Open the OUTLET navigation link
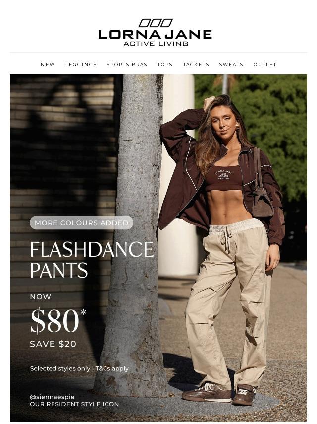Viewport: 317px width, 424px height. point(264,65)
